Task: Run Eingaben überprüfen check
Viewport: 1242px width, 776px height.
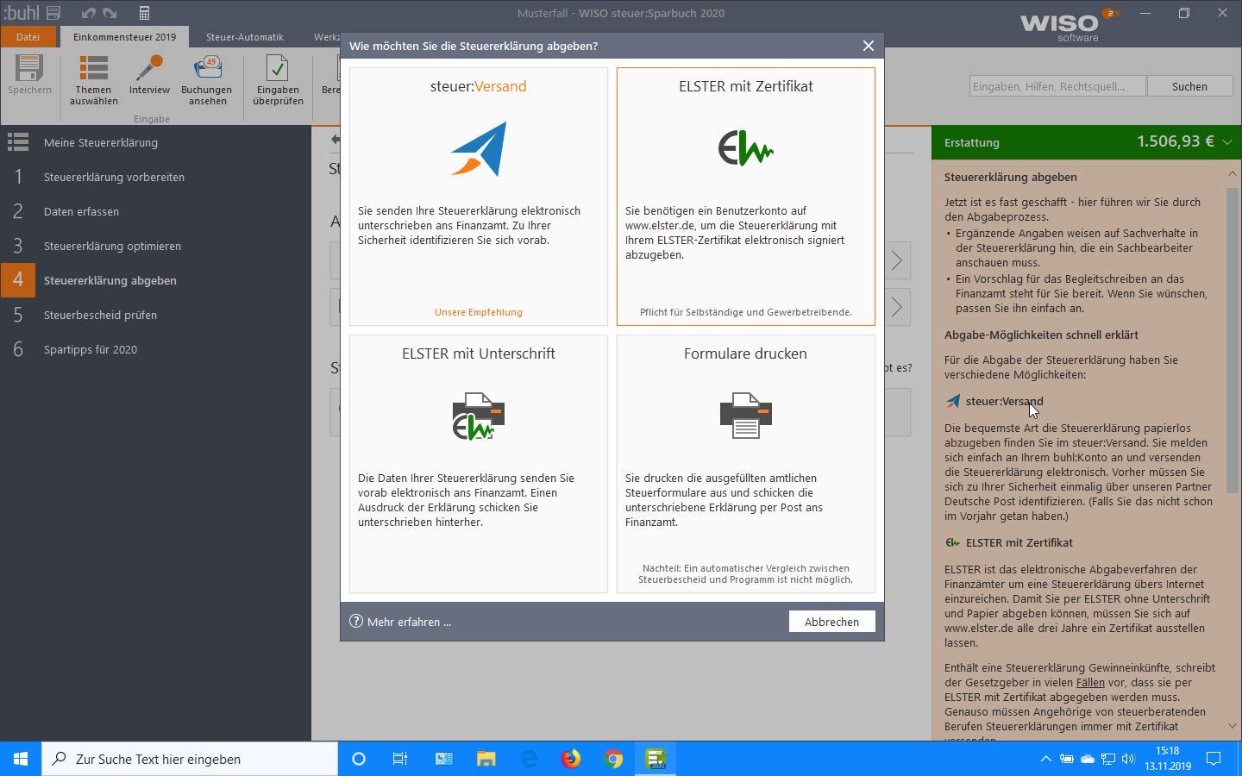Action: 278,81
